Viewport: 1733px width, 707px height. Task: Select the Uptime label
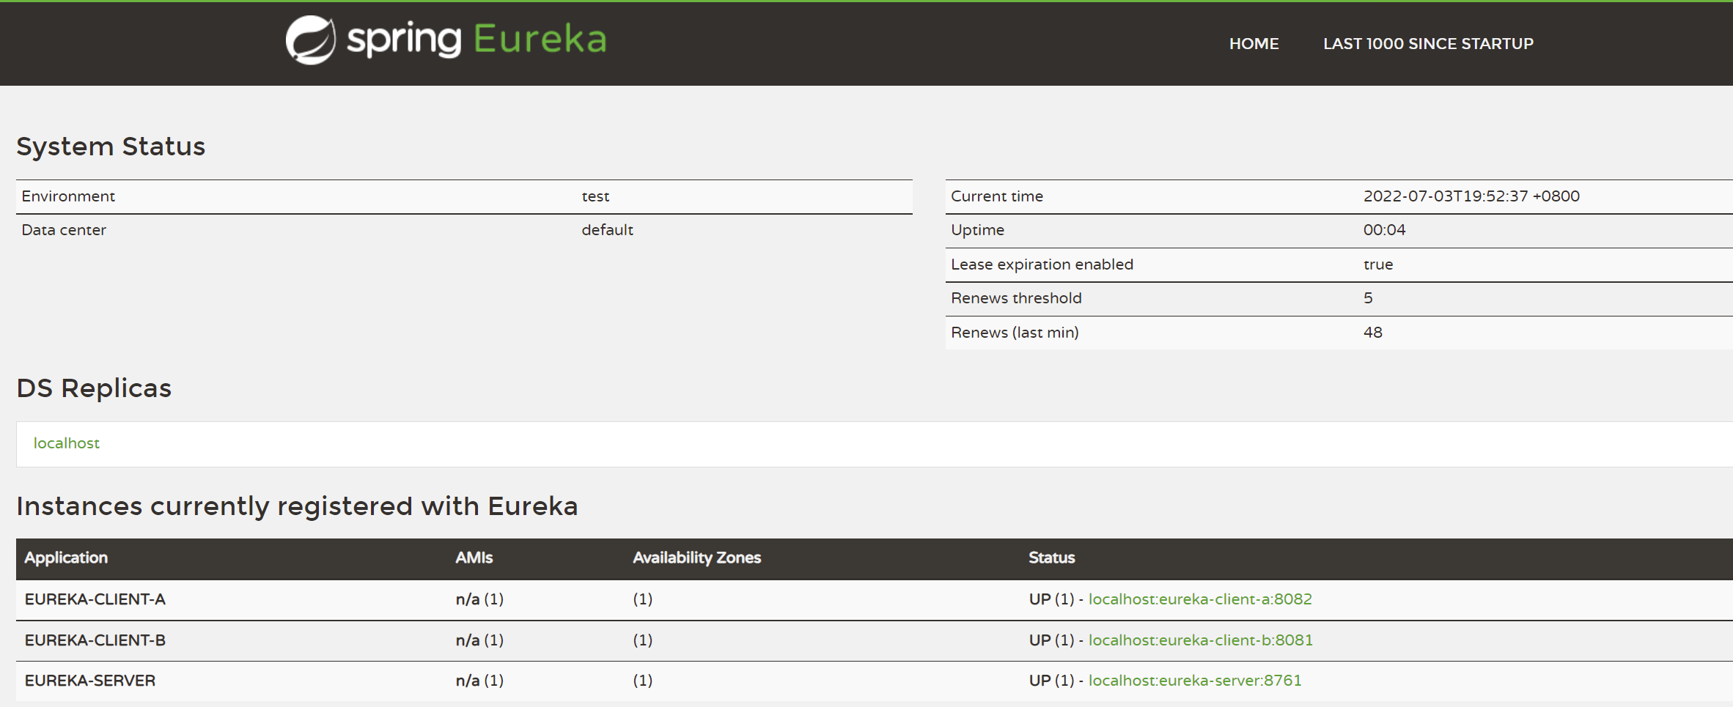click(x=977, y=230)
